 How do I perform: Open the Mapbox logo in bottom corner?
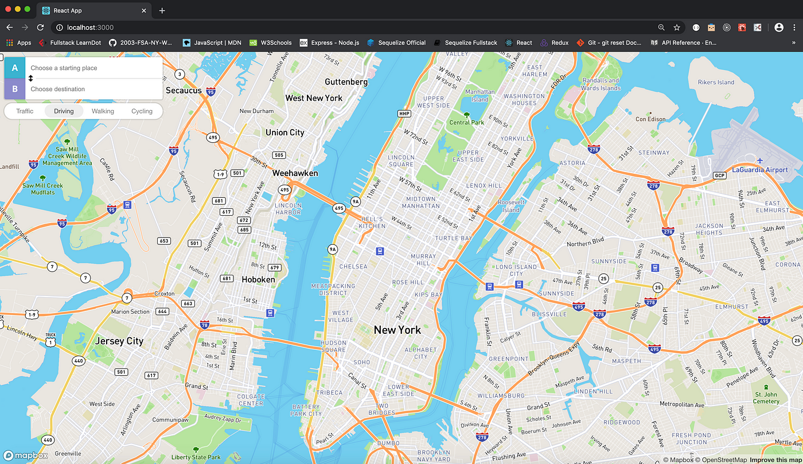click(x=26, y=455)
